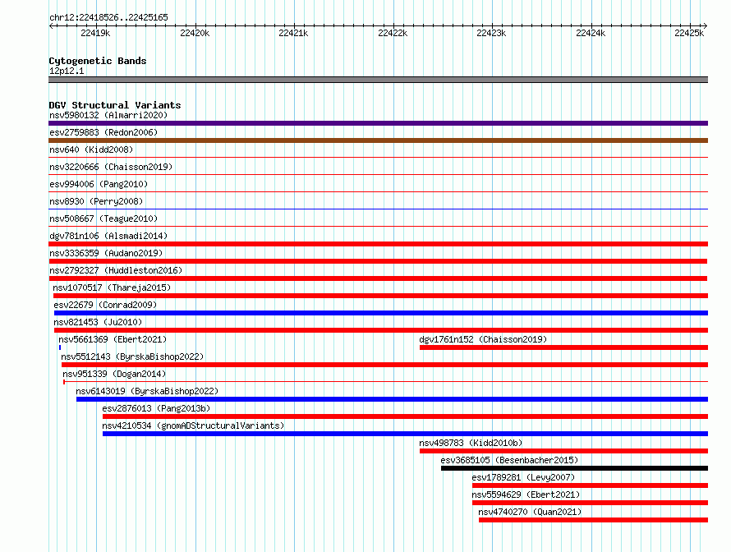
Task: Click the 22424k ruler tick label
Action: click(x=591, y=33)
